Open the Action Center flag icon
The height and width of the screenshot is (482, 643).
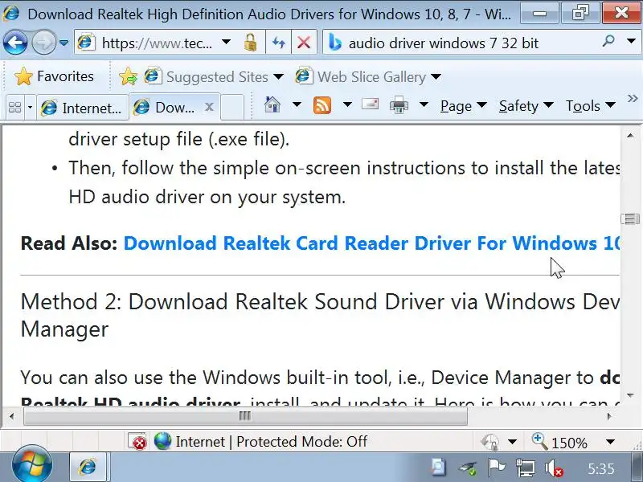496,468
